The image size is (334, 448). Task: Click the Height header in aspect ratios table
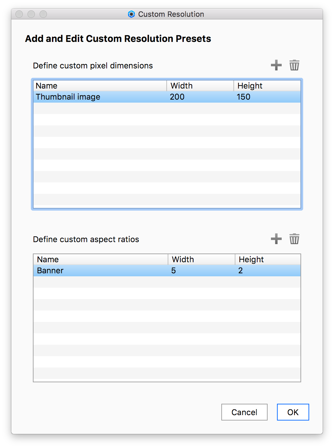pyautogui.click(x=250, y=259)
